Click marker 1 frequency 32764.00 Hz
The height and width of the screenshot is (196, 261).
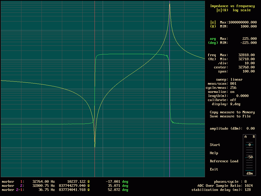(44, 181)
